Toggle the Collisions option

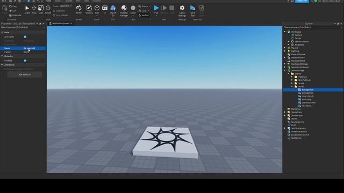tap(59, 11)
